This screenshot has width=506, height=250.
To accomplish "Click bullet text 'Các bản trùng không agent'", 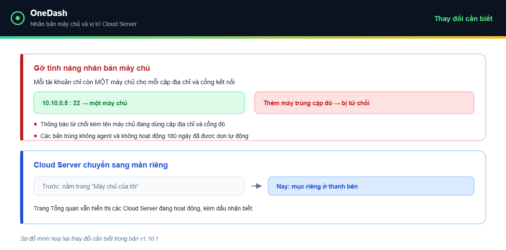I will (x=144, y=136).
